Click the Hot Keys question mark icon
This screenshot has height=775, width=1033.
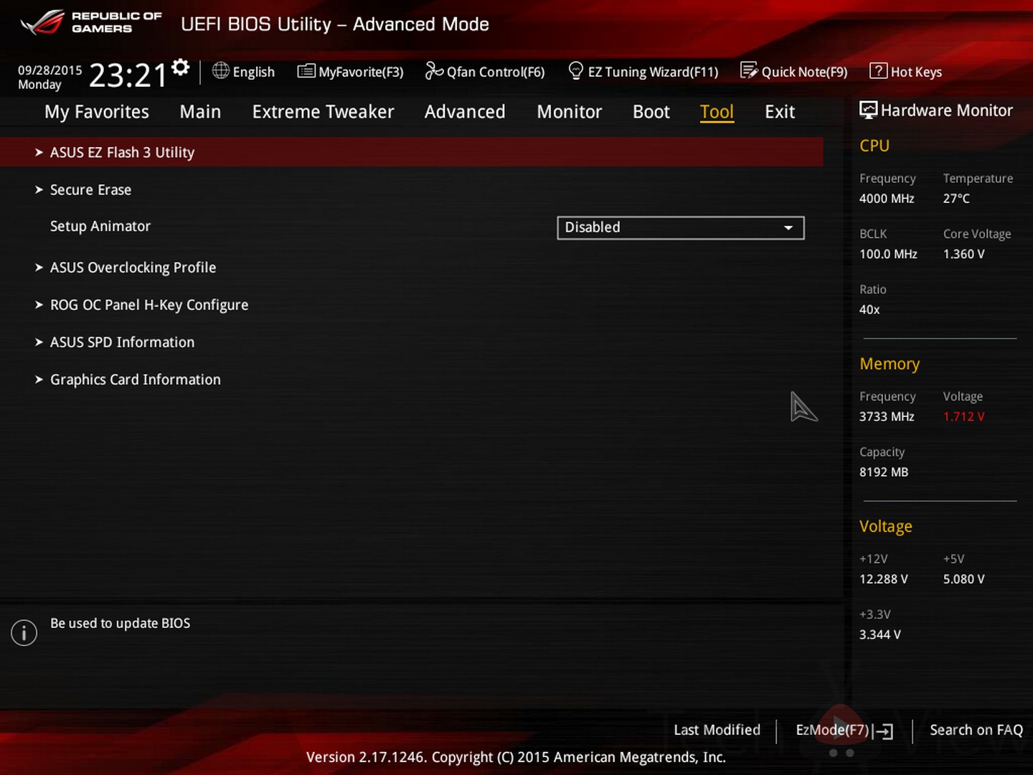tap(878, 71)
